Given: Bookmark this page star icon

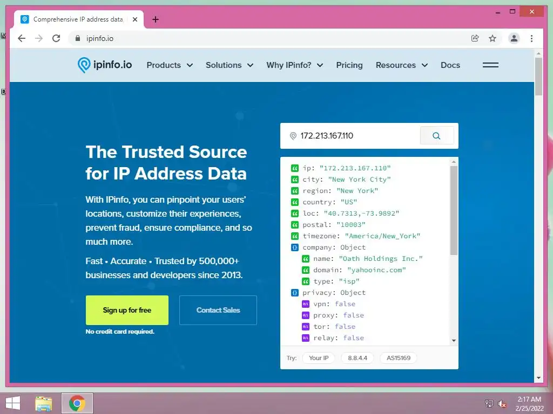Looking at the screenshot, I should click(x=493, y=38).
